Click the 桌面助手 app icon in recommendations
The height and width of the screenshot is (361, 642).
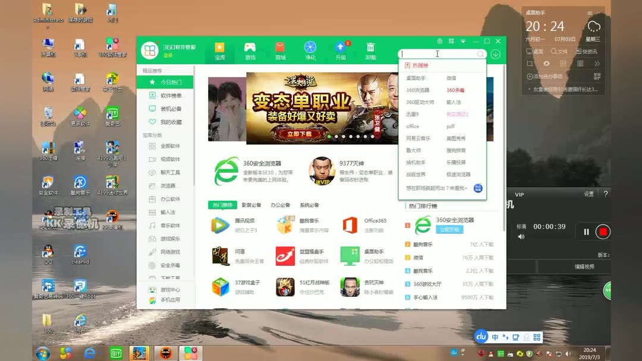(350, 256)
